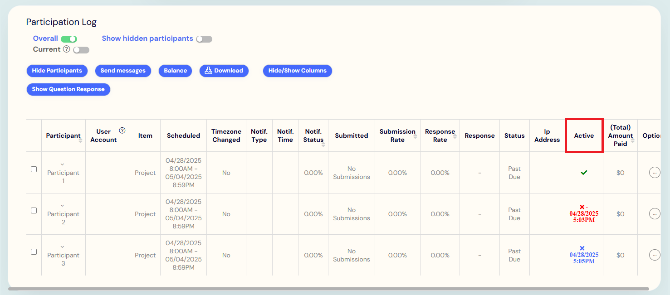The width and height of the screenshot is (670, 295).
Task: Enable the Current toggle
Action: tap(81, 50)
